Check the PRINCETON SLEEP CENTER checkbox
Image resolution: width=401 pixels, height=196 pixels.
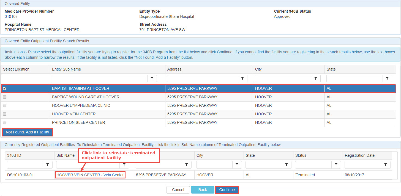click(5, 122)
